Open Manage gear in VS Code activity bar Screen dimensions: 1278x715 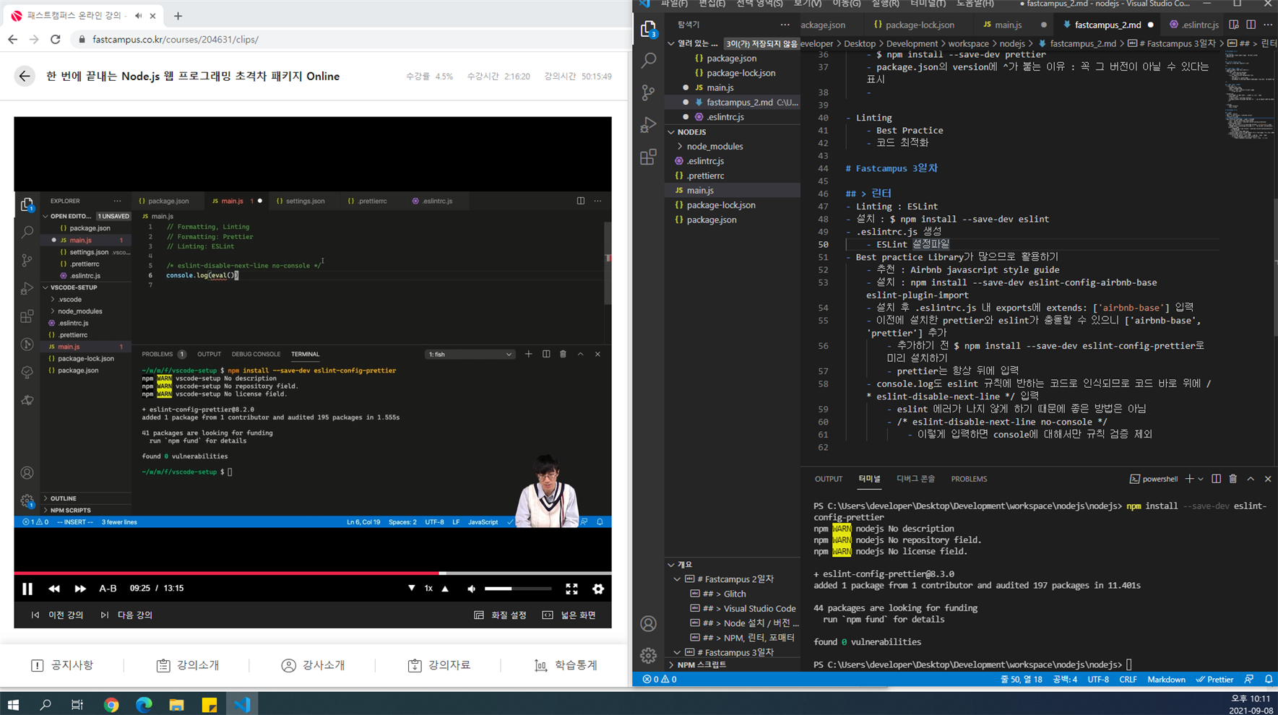point(648,655)
